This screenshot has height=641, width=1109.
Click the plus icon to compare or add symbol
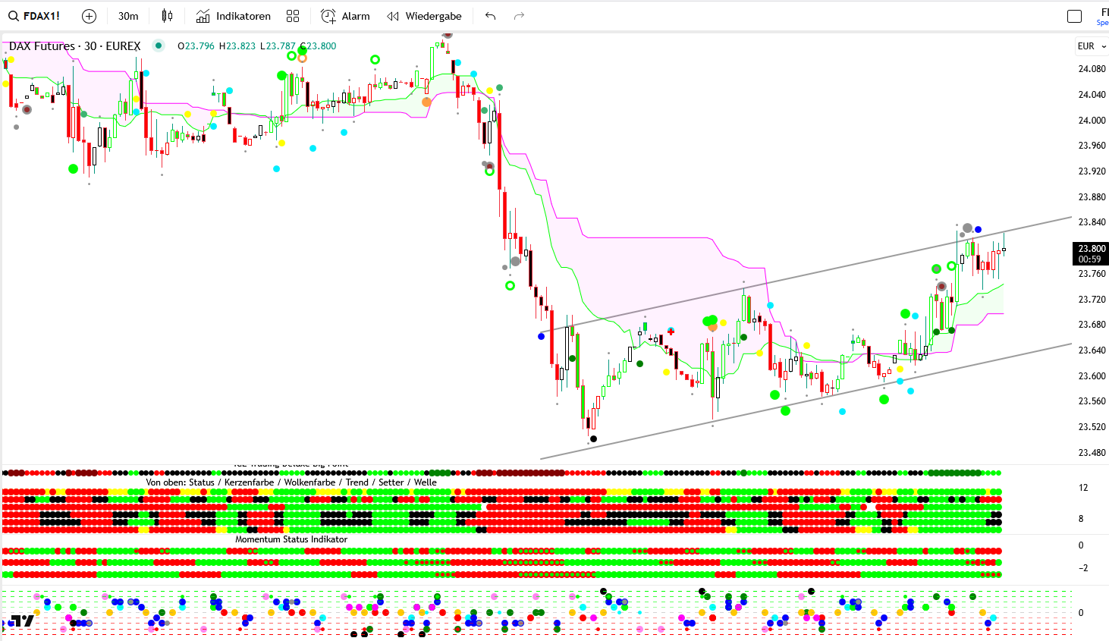pos(89,16)
